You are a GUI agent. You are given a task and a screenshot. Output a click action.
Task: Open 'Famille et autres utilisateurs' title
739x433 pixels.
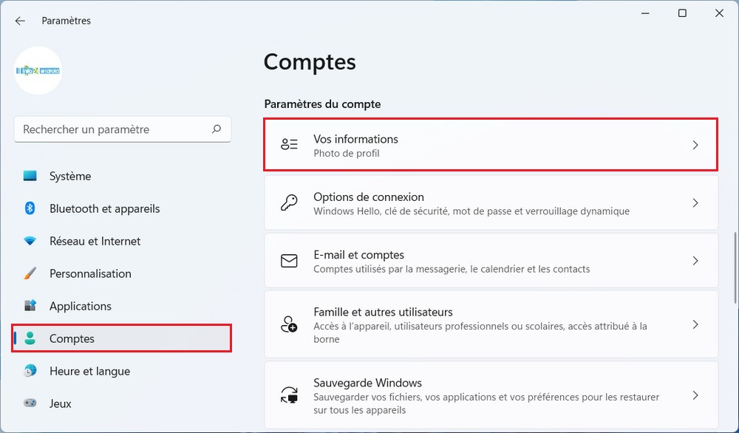coord(383,312)
